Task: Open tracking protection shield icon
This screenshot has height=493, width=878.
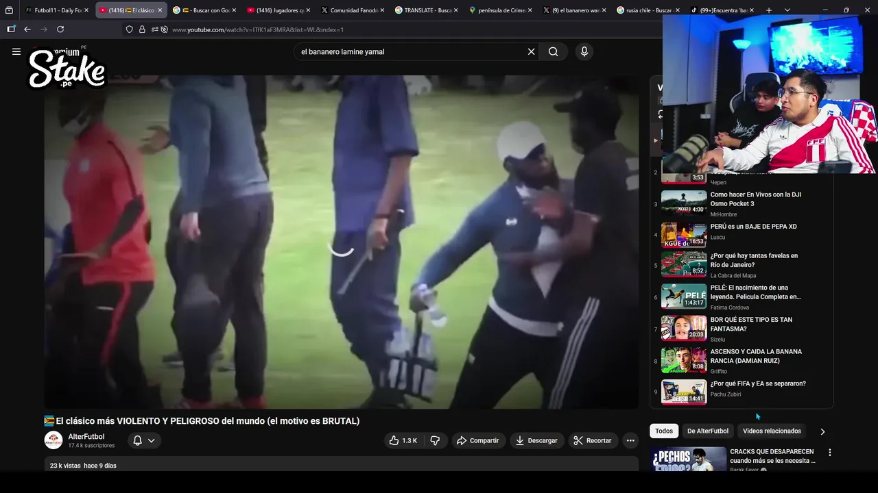Action: [x=130, y=29]
